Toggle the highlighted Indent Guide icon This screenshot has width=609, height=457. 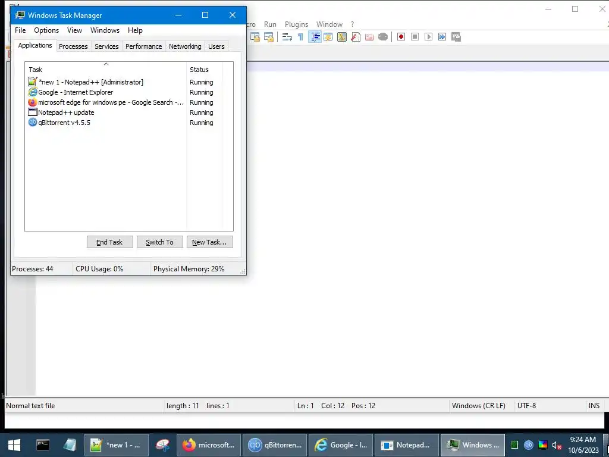coord(315,37)
